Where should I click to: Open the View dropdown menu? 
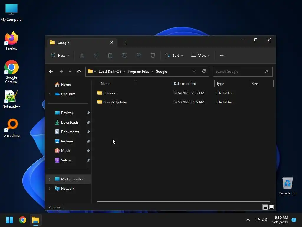[x=201, y=55]
